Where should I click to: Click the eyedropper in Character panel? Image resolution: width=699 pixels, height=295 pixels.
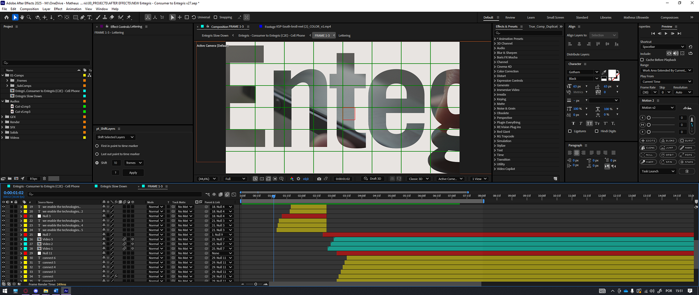(604, 72)
